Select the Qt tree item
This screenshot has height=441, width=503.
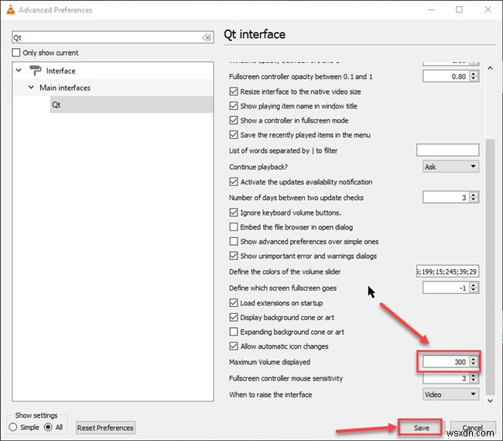(132, 105)
